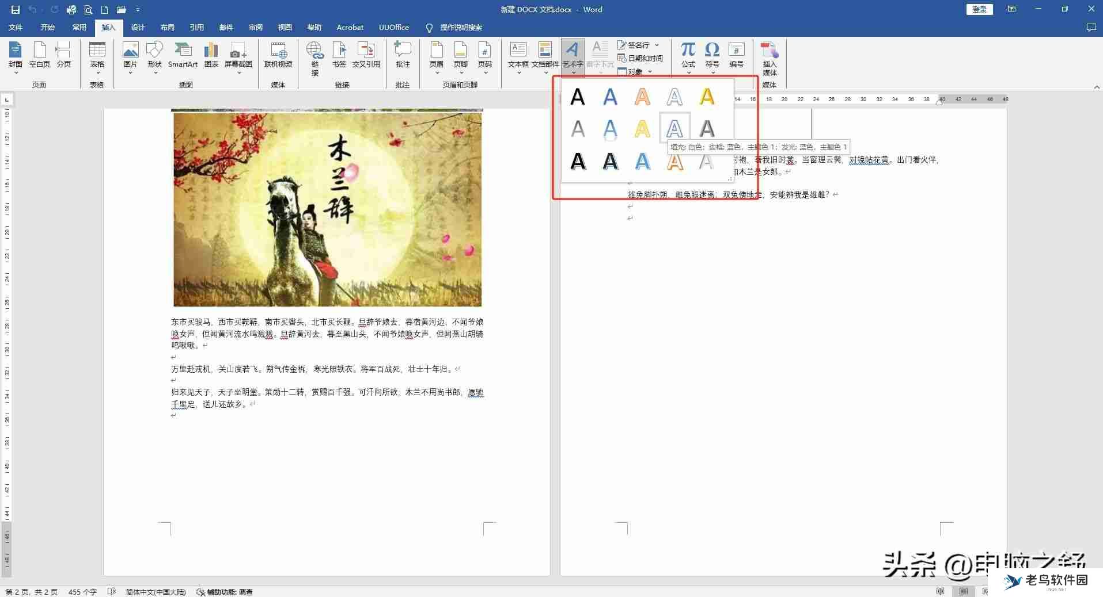Image resolution: width=1103 pixels, height=597 pixels.
Task: Insert a symbol (符号)
Action: (712, 58)
